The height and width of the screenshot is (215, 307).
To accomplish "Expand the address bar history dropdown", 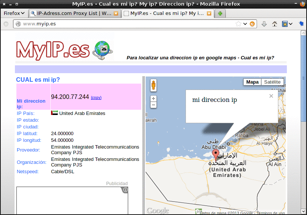I will tap(245, 24).
